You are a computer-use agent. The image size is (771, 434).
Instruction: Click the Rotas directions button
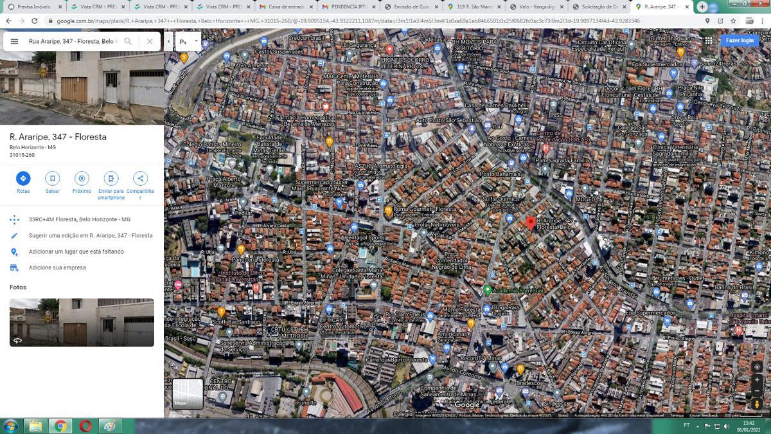(x=23, y=178)
